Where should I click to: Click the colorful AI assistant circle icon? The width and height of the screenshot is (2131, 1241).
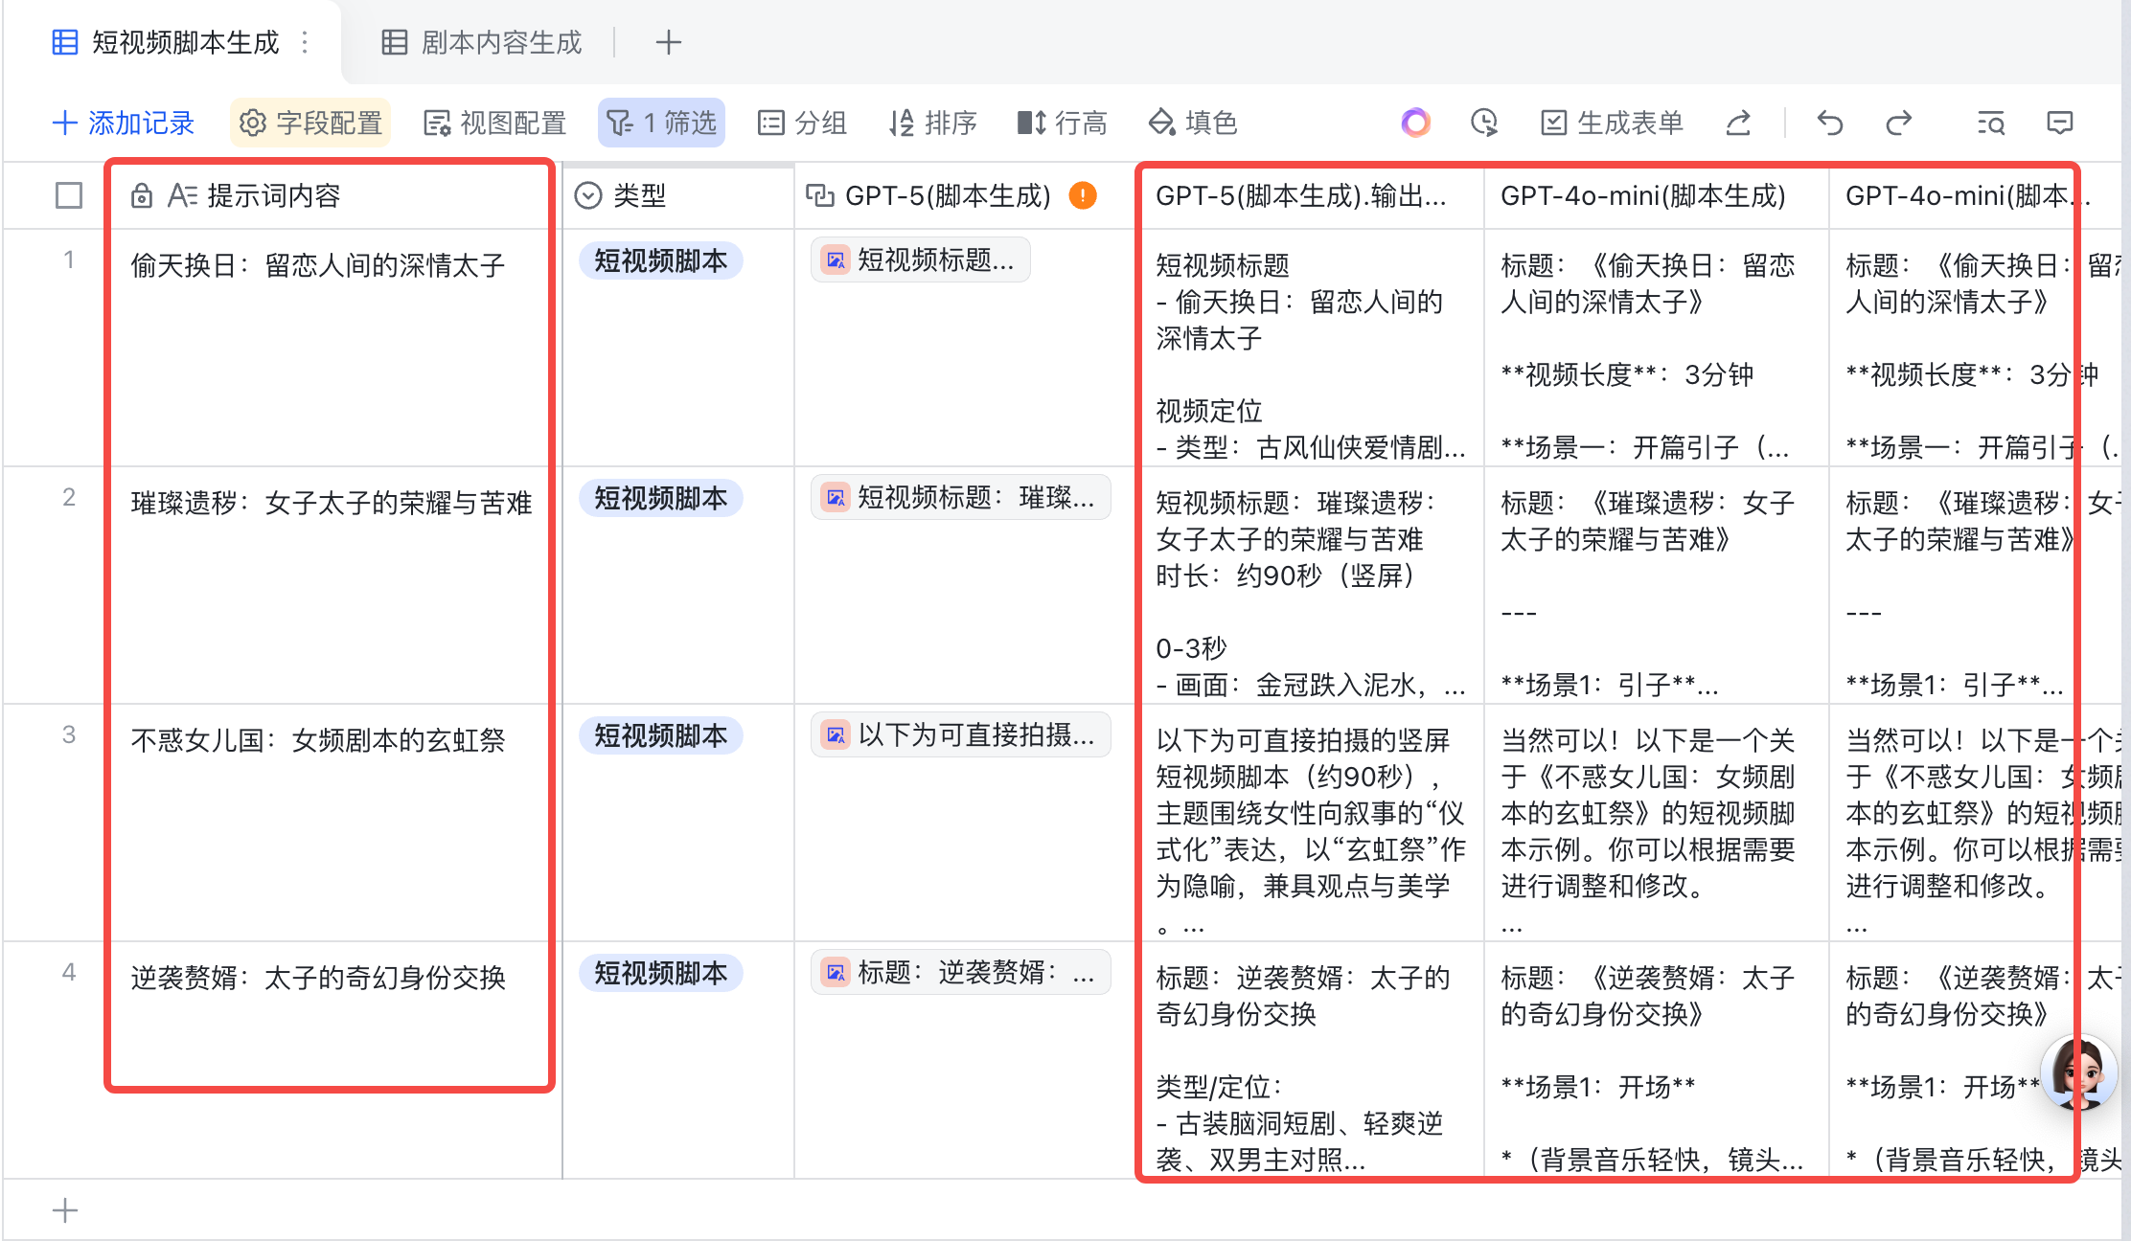pyautogui.click(x=1415, y=123)
